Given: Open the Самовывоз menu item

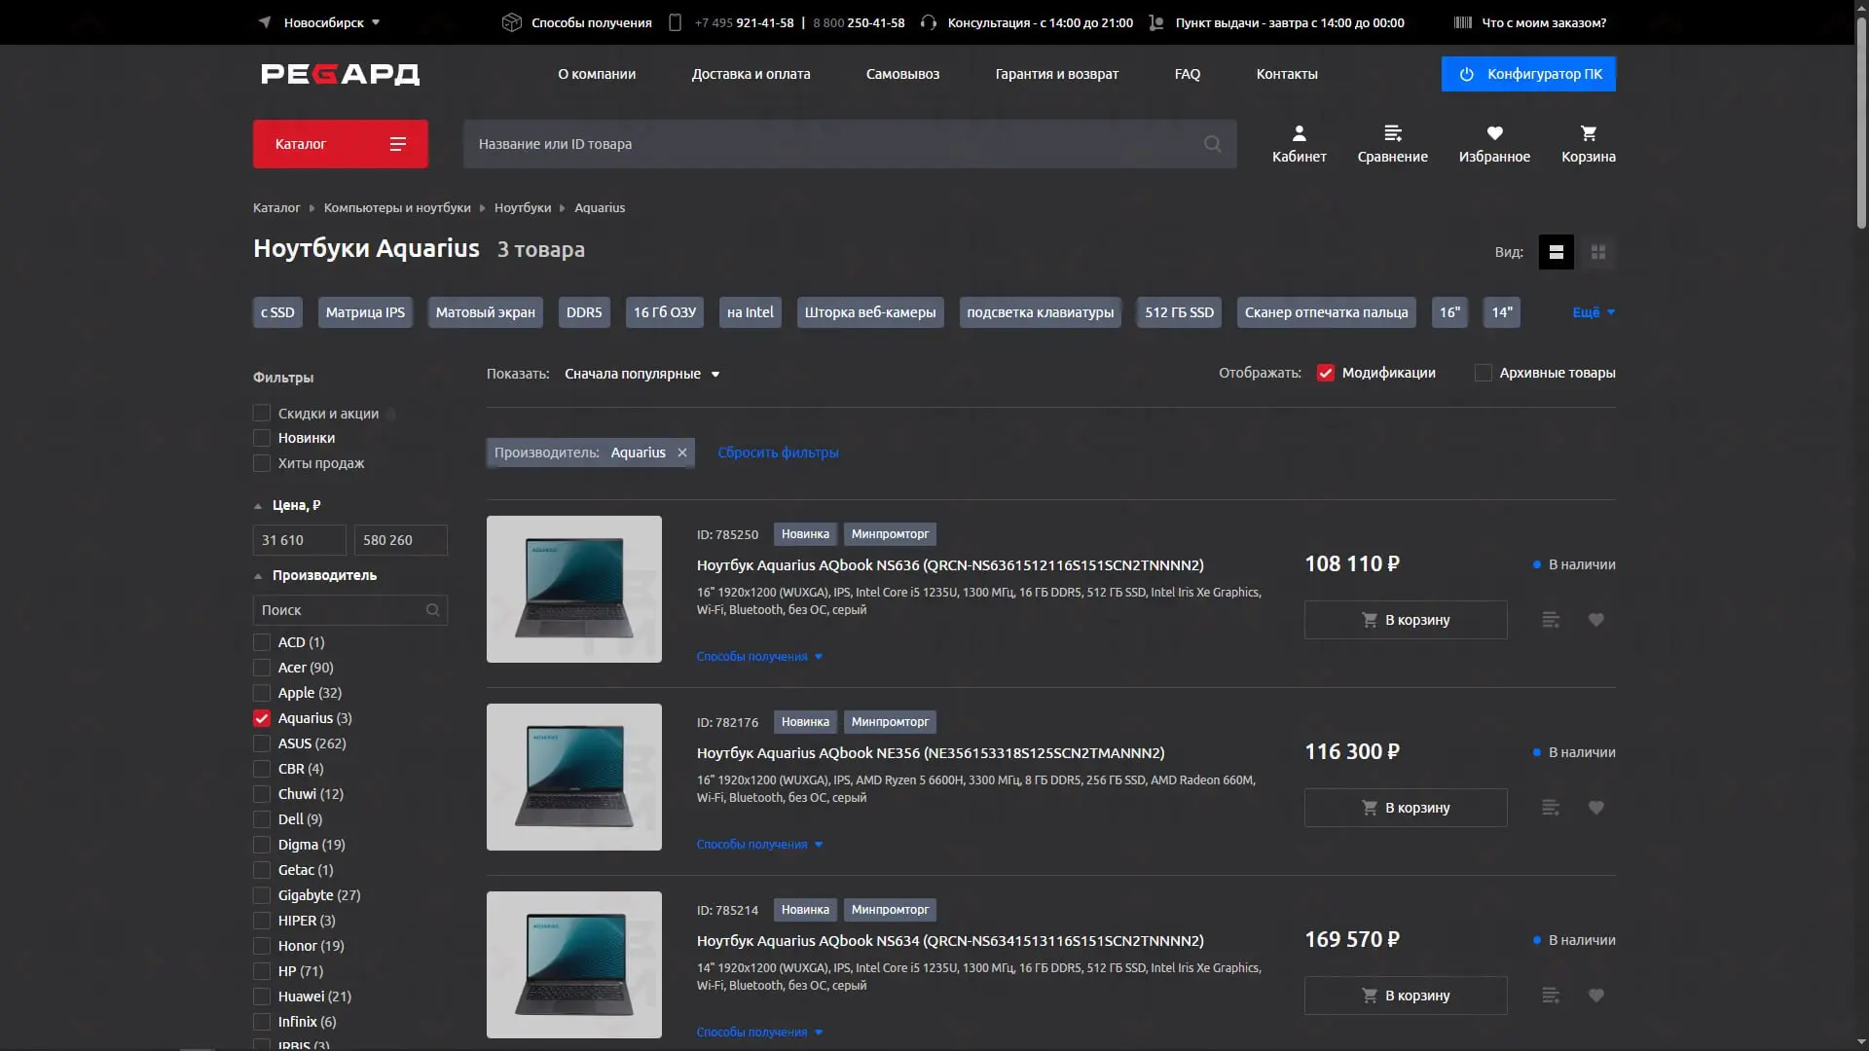Looking at the screenshot, I should [902, 74].
